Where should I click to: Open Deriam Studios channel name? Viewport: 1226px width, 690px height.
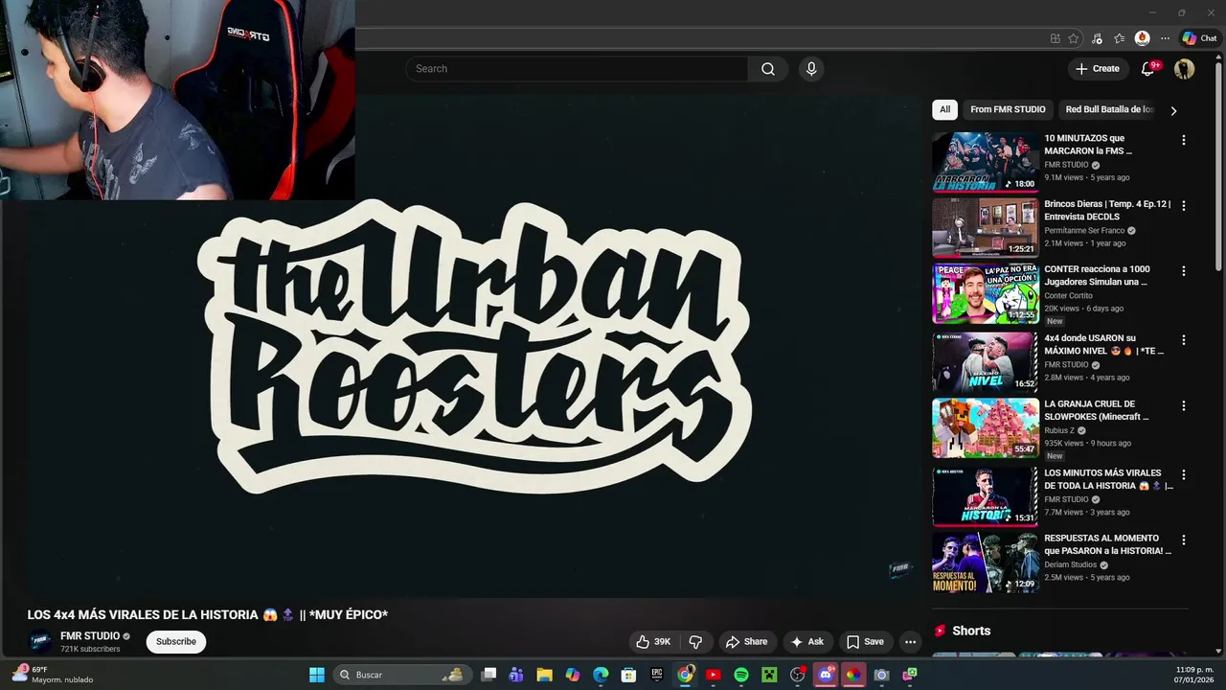click(1070, 565)
